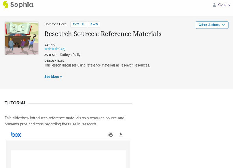Download the slideshow with the download icon
The width and height of the screenshot is (233, 168).
click(121, 134)
